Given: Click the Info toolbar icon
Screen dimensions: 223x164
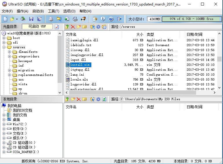Looking at the screenshot, I should [103, 19].
